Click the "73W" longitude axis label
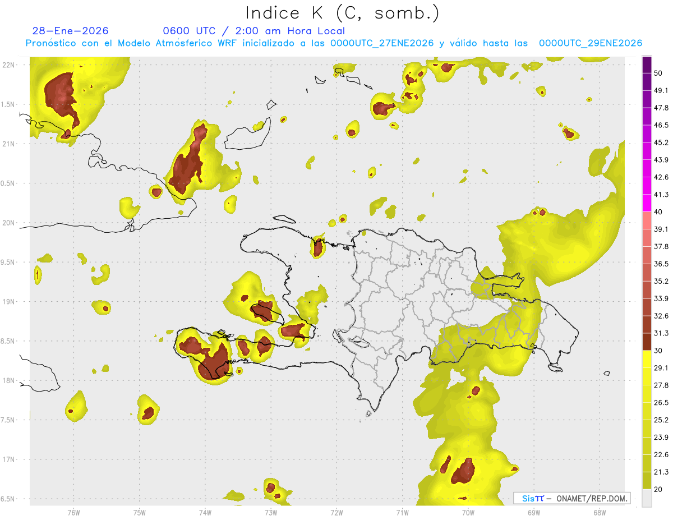The image size is (673, 520). 271,512
